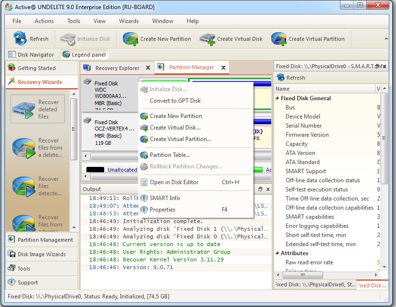Click Refresh in the S.M.A.R.T. panel
Viewport: 396px width, 307px height.
tap(291, 78)
